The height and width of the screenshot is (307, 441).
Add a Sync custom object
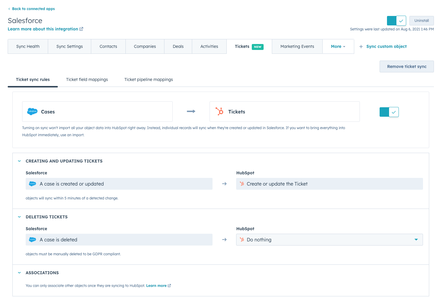386,46
